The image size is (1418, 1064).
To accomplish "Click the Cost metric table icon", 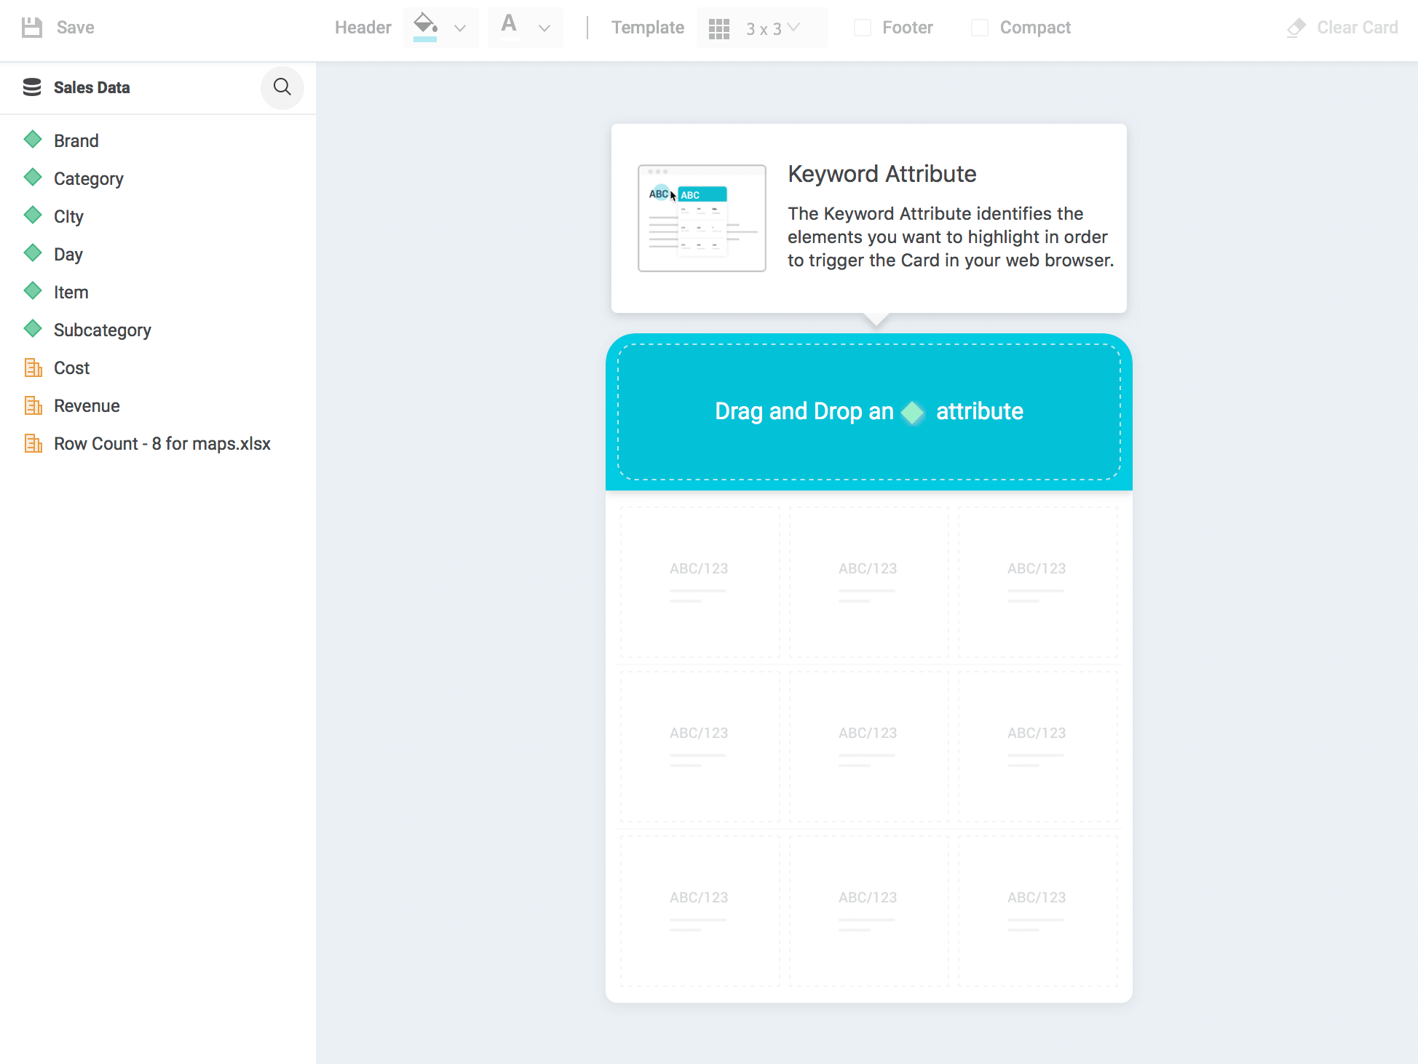I will pos(33,368).
